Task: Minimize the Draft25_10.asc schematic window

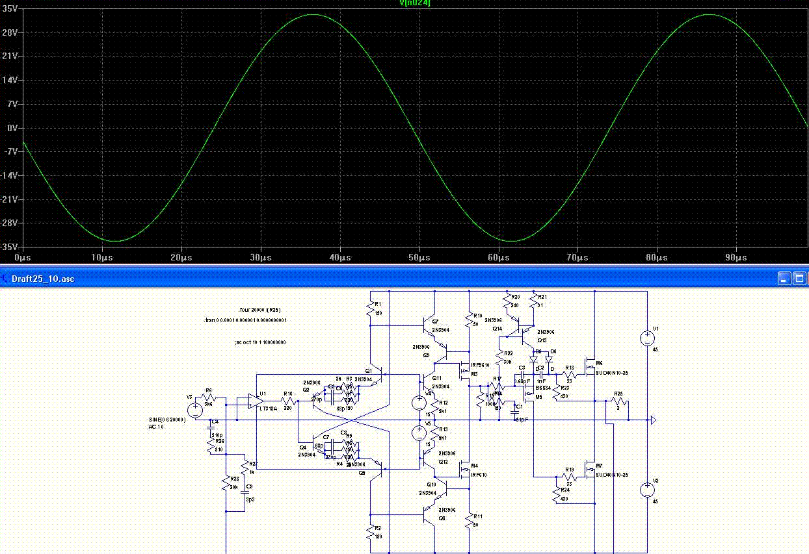Action: click(x=785, y=279)
